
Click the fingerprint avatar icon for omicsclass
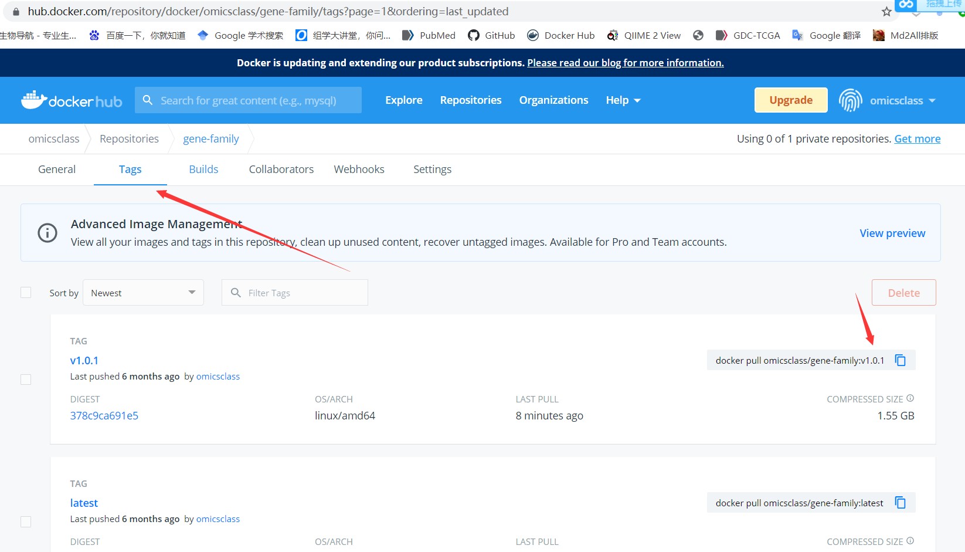850,100
